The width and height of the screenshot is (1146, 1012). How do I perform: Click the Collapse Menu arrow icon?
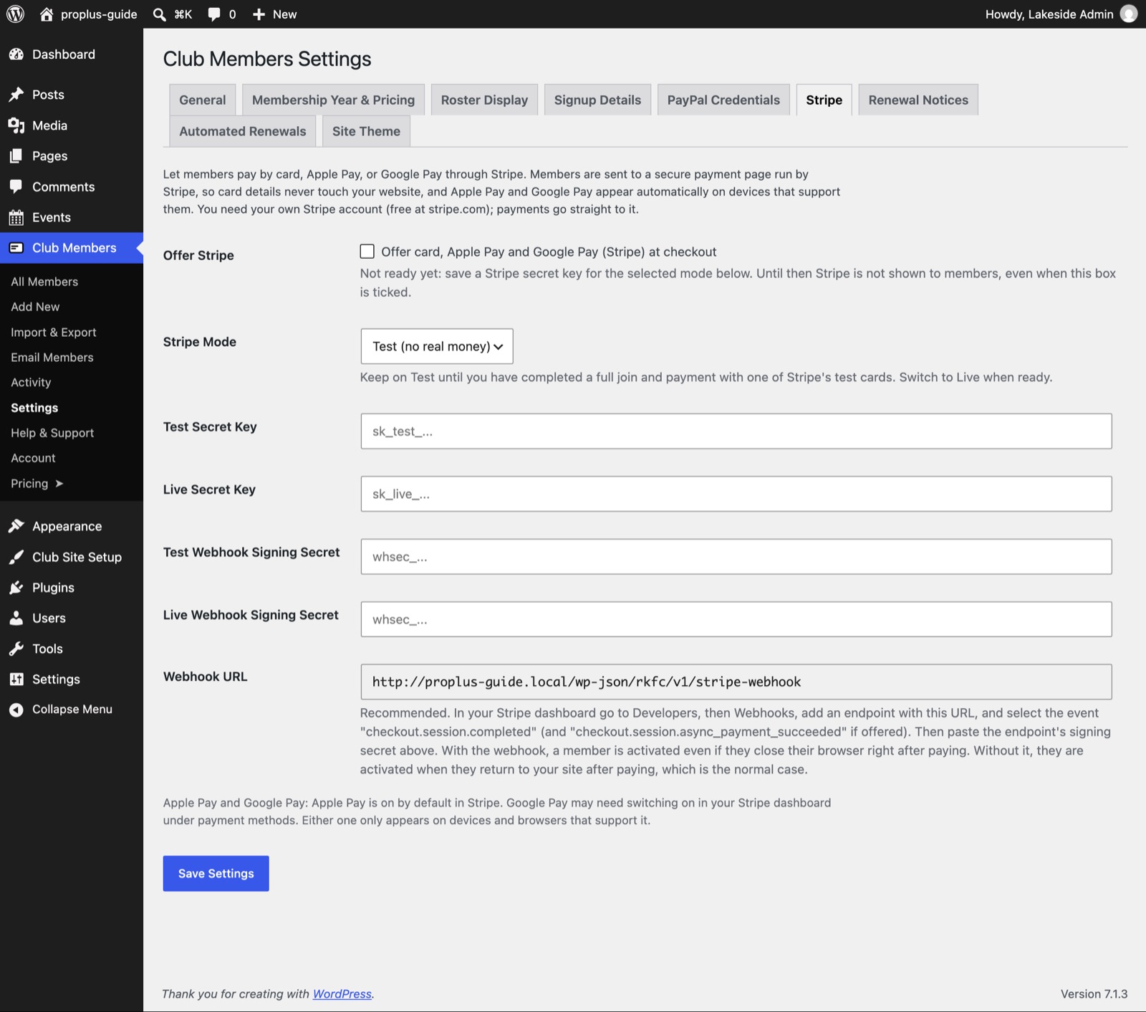pos(16,710)
